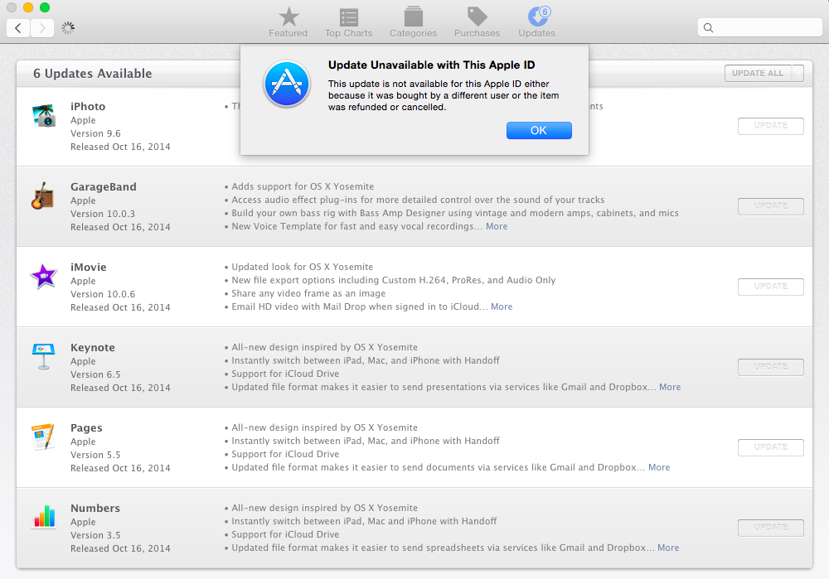Image resolution: width=829 pixels, height=579 pixels.
Task: Update the Pages app
Action: click(x=771, y=447)
